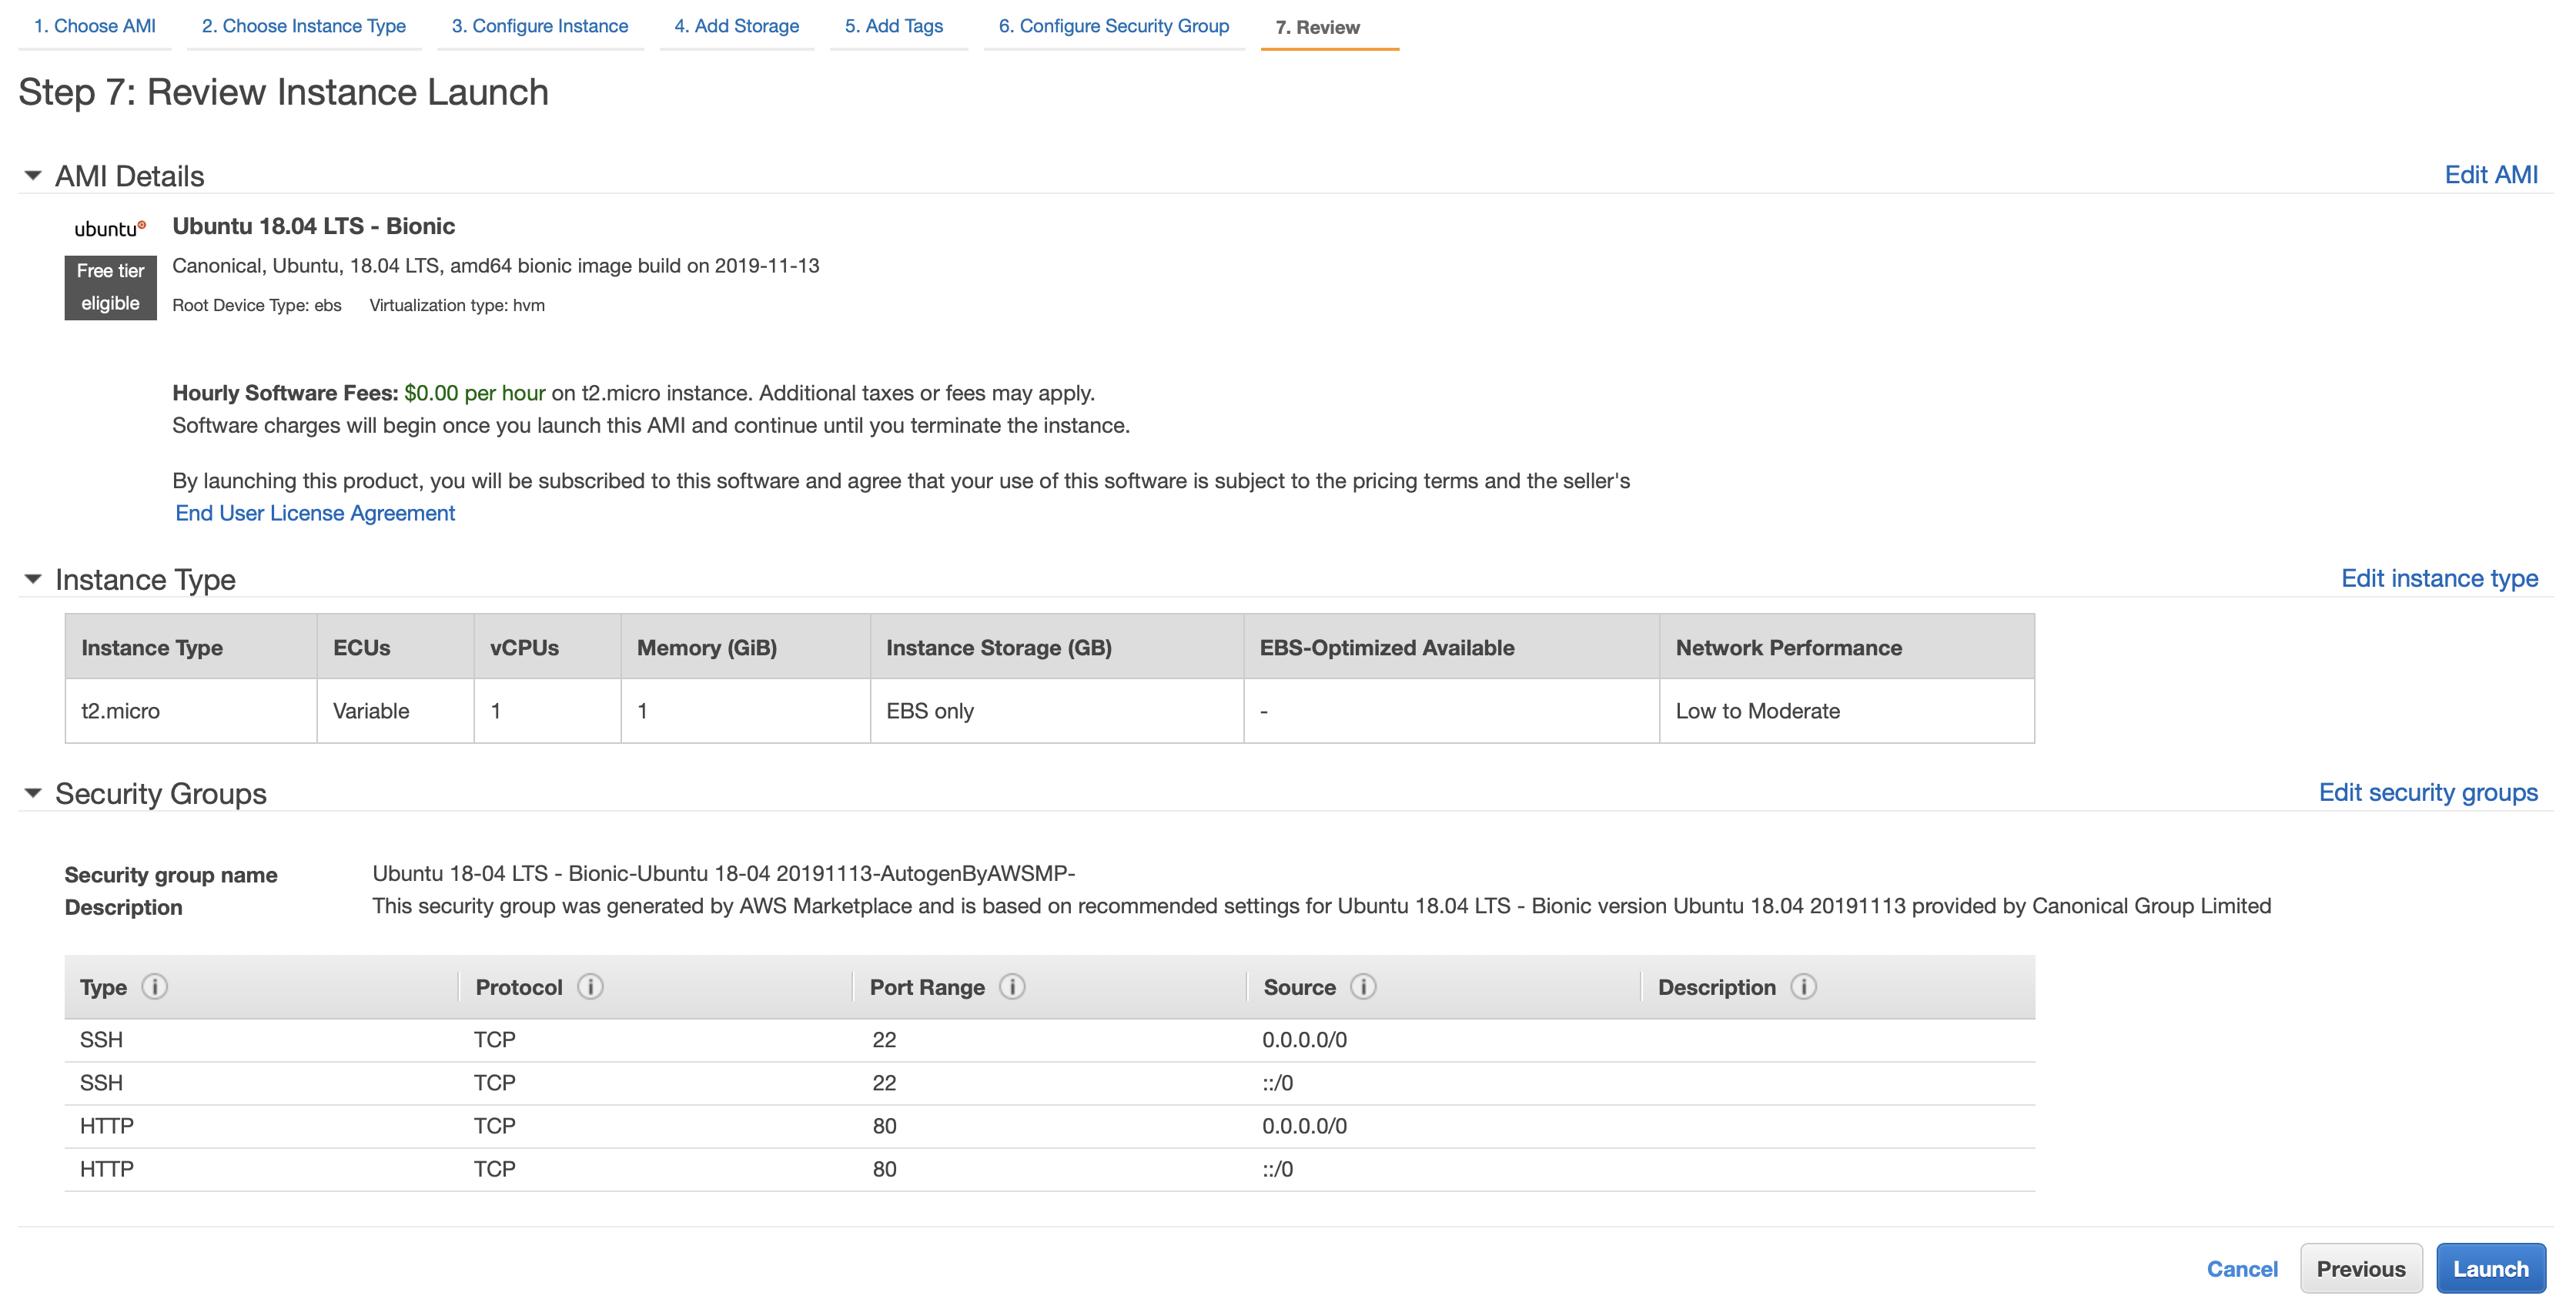This screenshot has width=2576, height=1306.
Task: Click the Edit AMI link
Action: tap(2490, 175)
